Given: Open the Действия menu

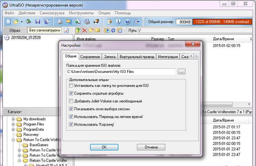Looking at the screenshot, I should point(27,13).
